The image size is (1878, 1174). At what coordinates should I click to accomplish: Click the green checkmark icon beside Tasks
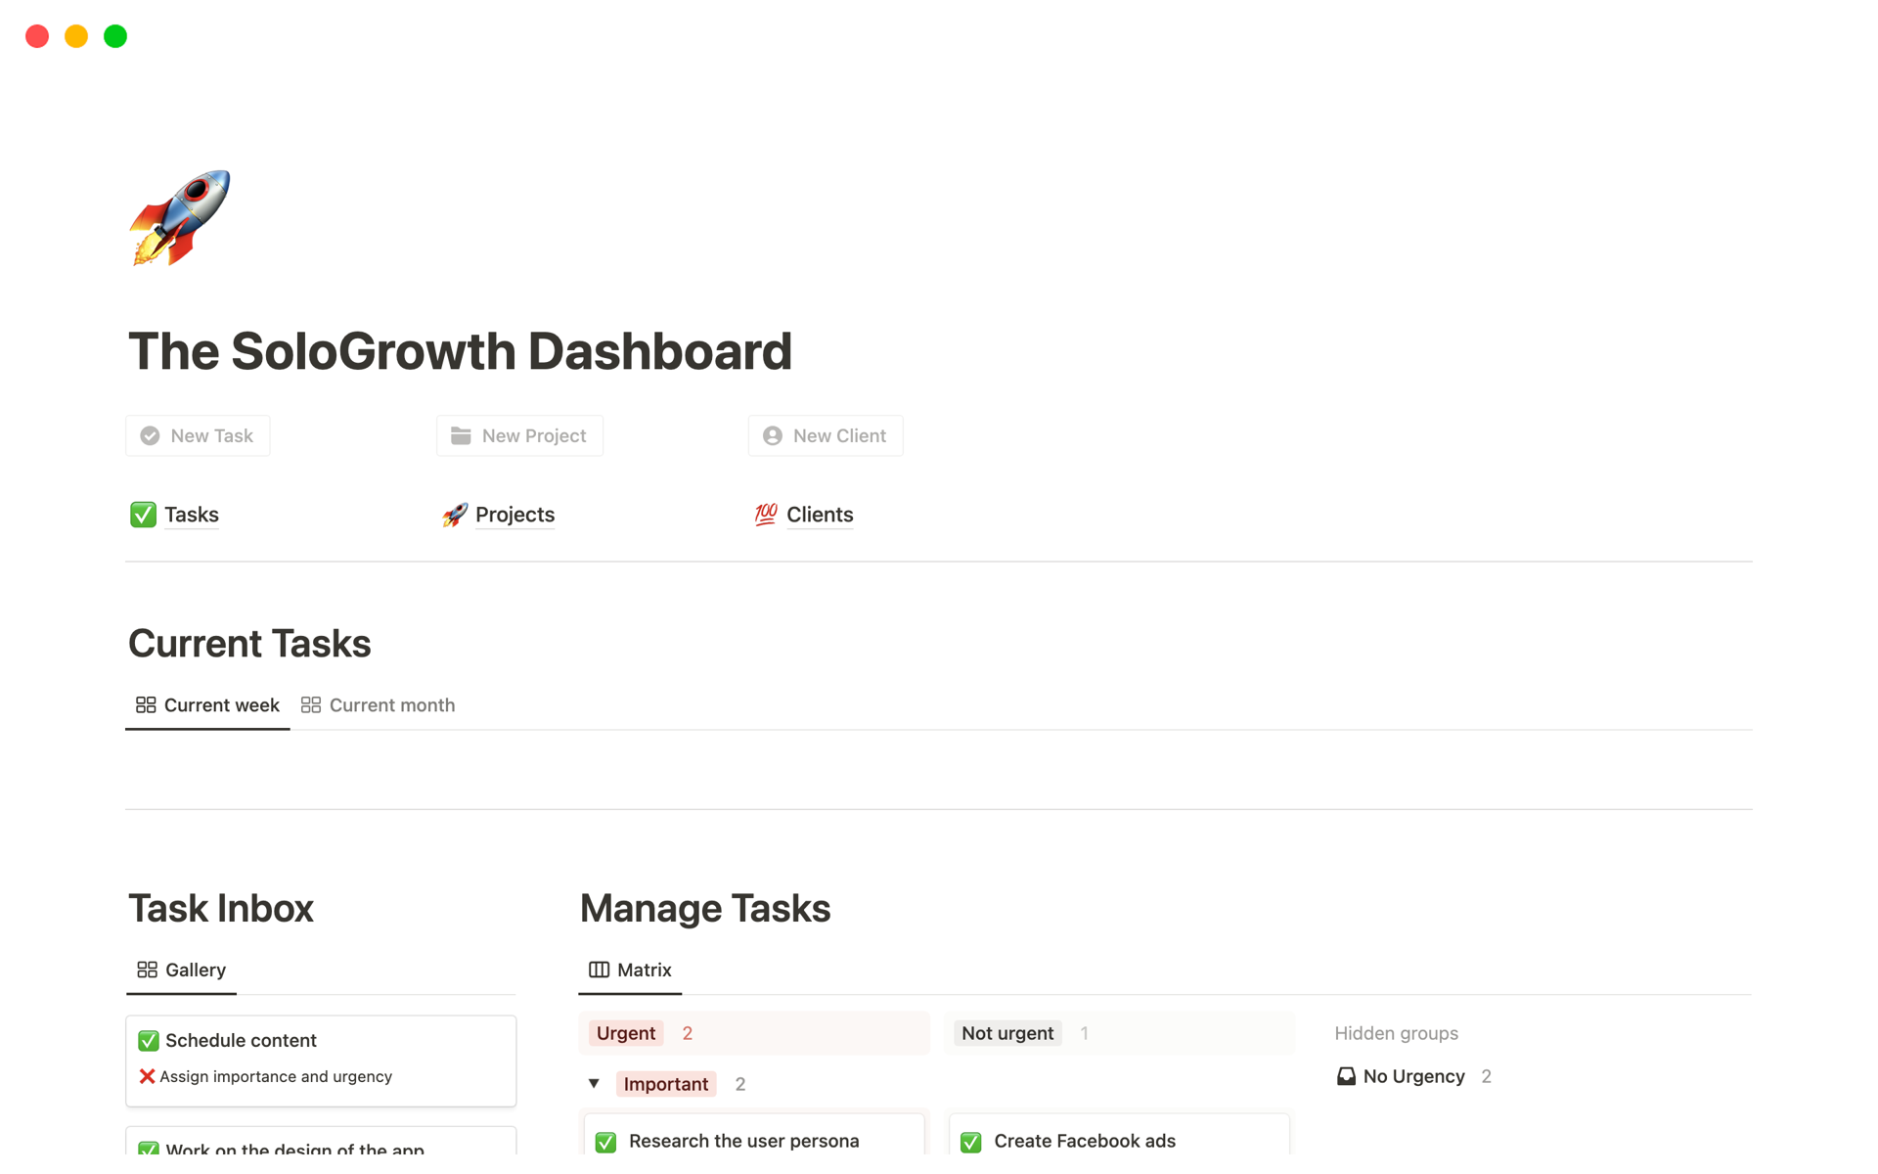coord(143,515)
